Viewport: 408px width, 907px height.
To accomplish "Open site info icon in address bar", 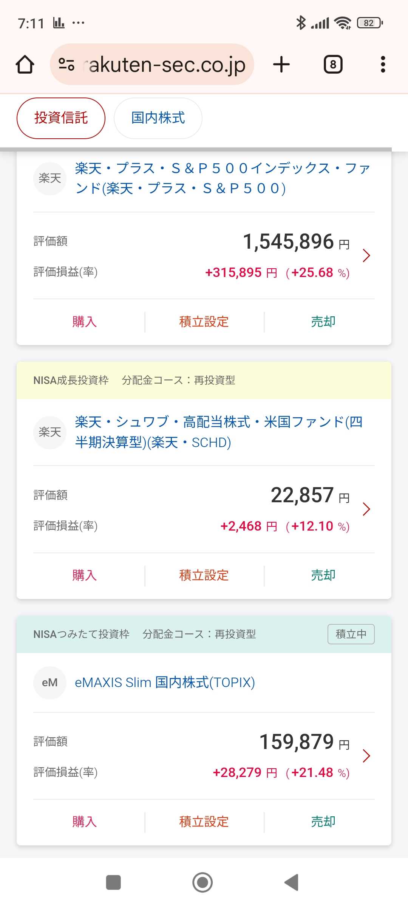I will 66,65.
